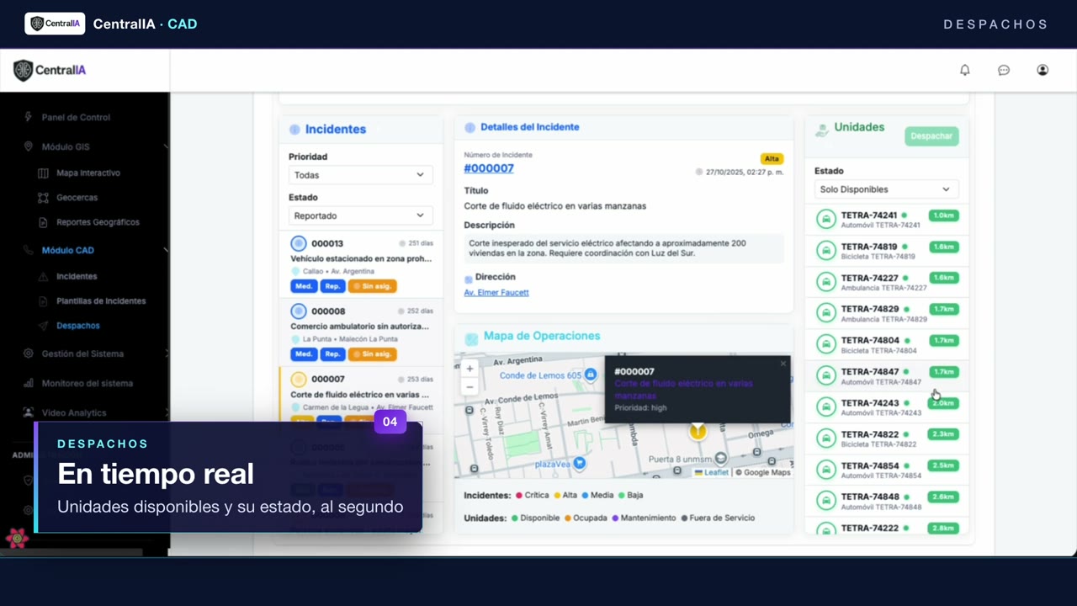Click vehicle icon for TETRA-74822
This screenshot has height=606, width=1077.
[x=826, y=439]
